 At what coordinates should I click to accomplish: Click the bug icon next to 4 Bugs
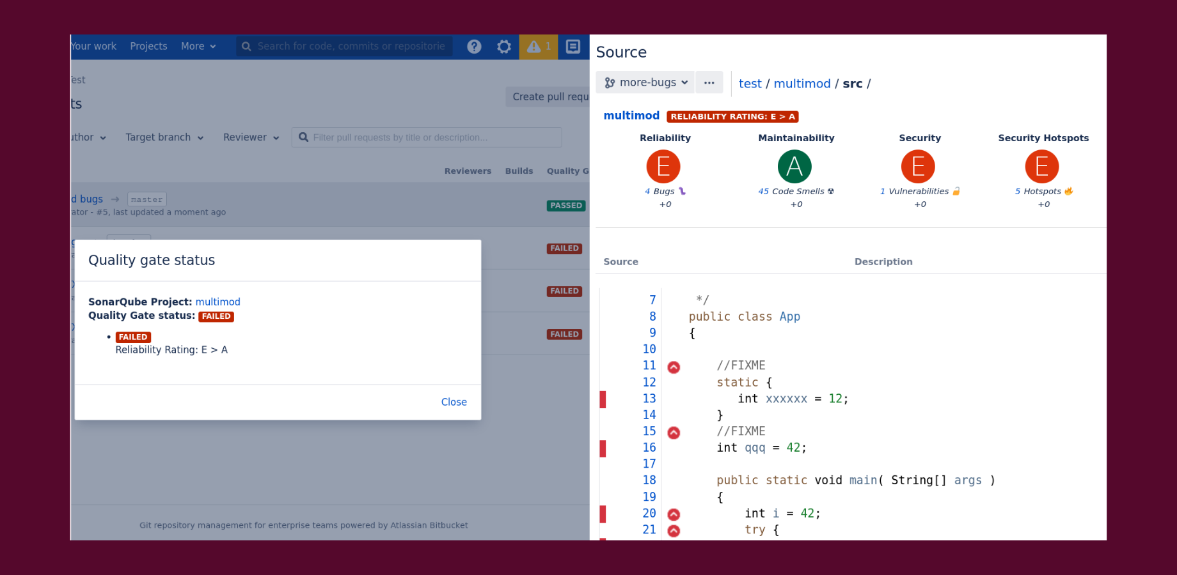click(682, 191)
